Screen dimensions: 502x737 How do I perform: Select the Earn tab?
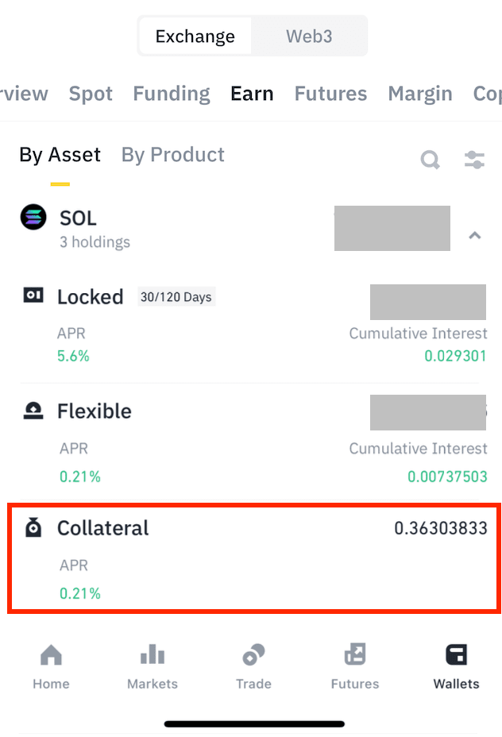point(252,94)
